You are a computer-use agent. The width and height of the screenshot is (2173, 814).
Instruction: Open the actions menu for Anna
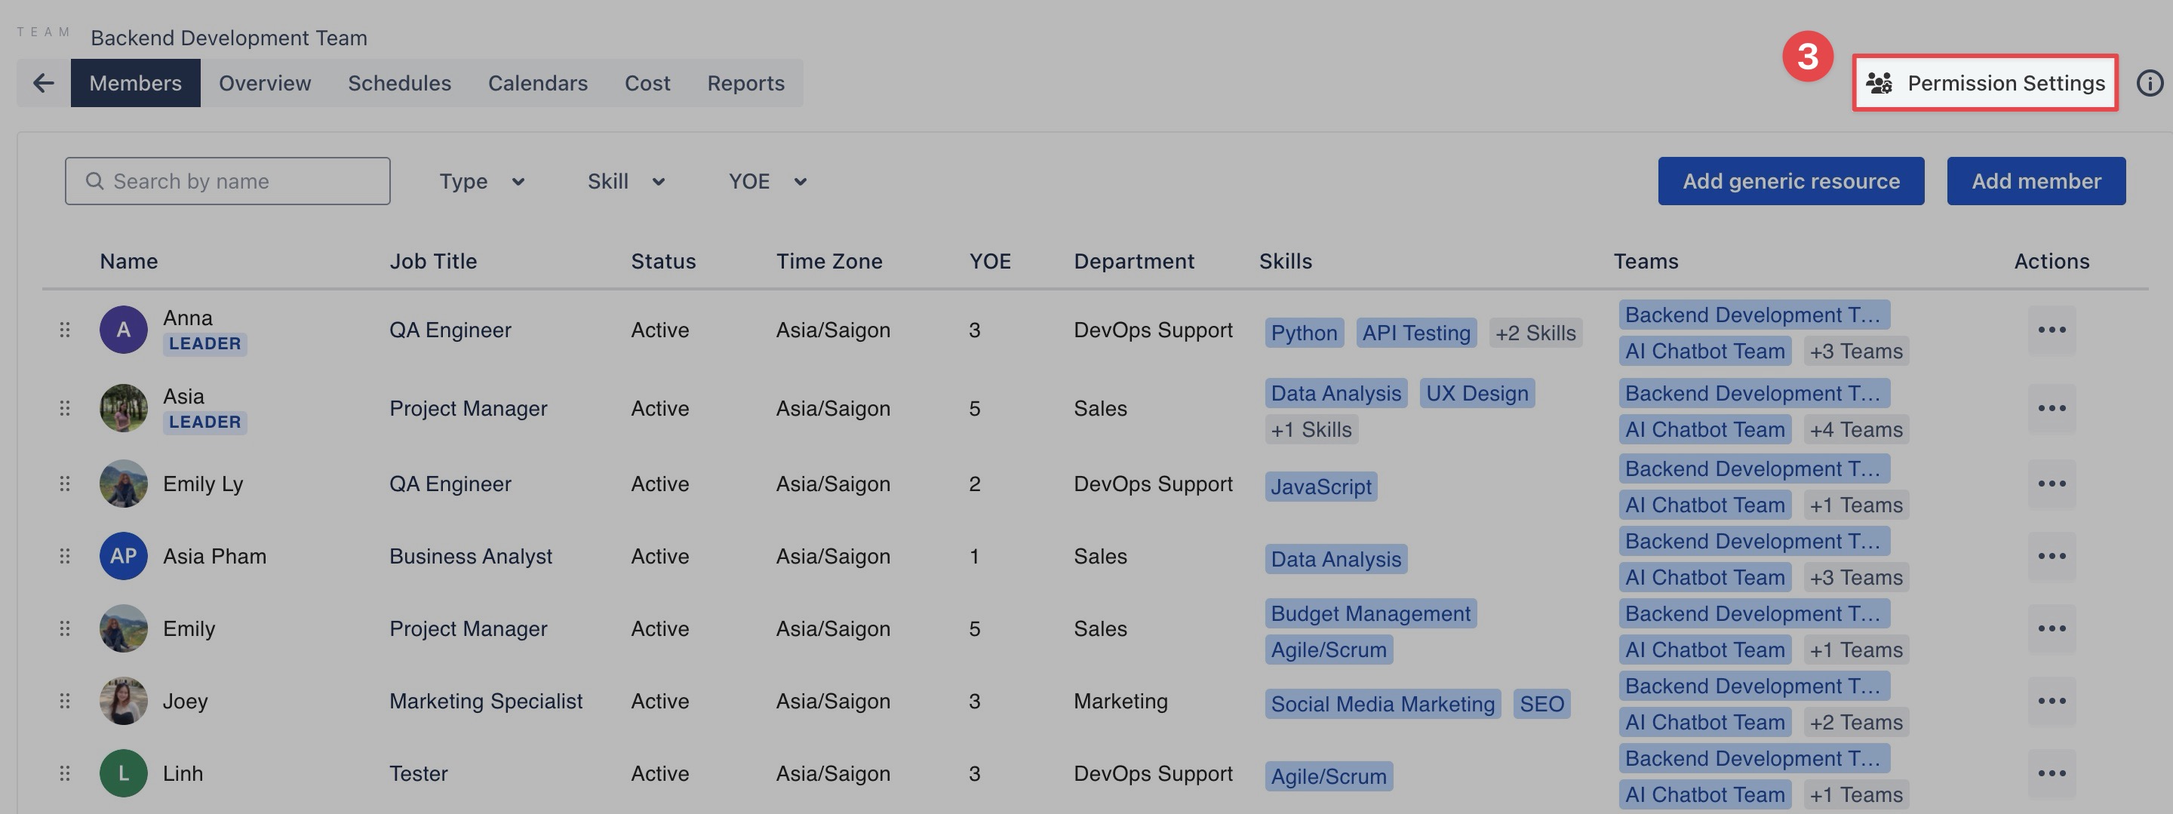tap(2051, 330)
